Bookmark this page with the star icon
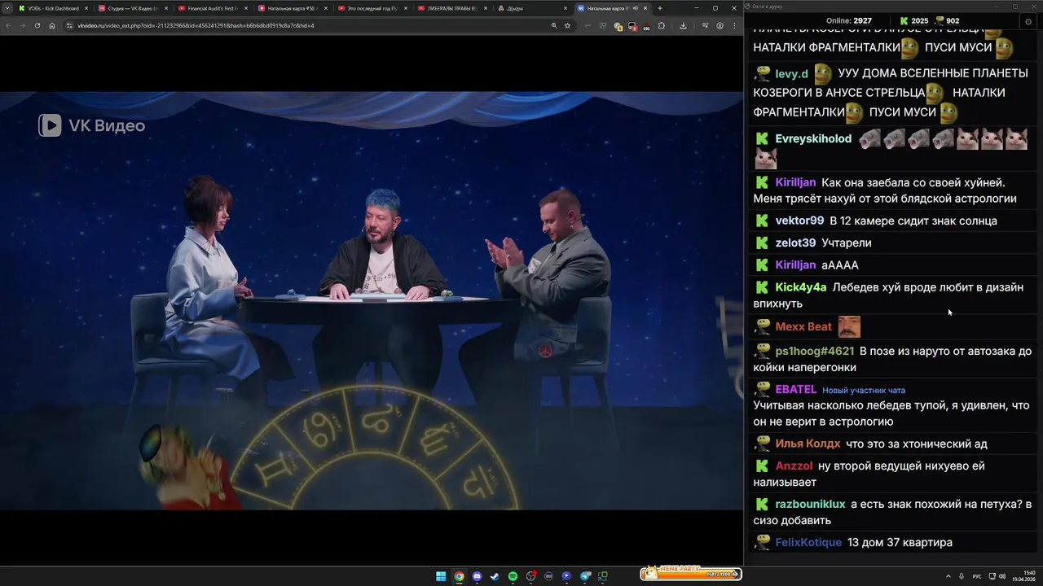Image resolution: width=1043 pixels, height=586 pixels. (567, 25)
